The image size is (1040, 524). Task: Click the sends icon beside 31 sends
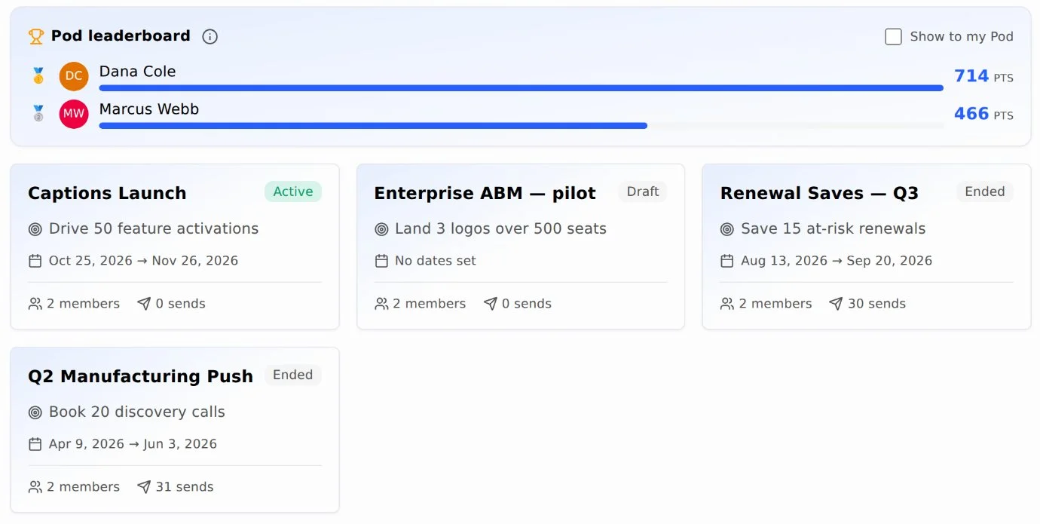tap(144, 487)
